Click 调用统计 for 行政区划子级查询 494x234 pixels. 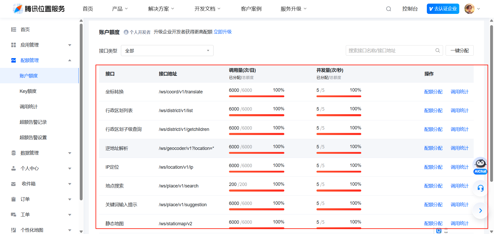pos(460,129)
